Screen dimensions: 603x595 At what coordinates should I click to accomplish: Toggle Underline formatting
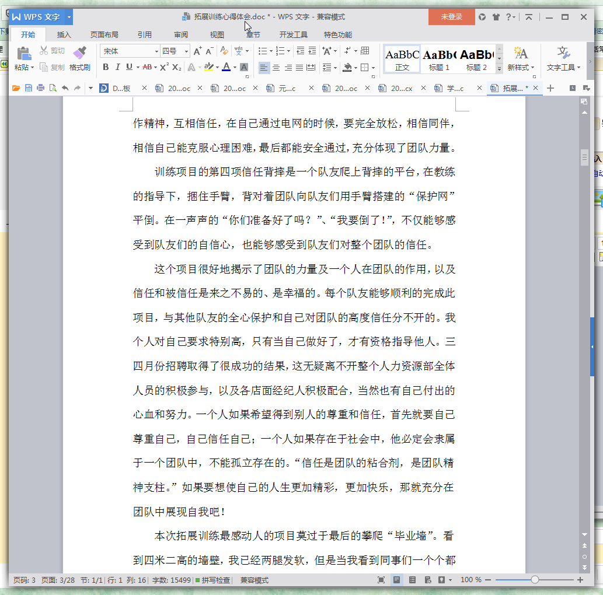tap(129, 67)
